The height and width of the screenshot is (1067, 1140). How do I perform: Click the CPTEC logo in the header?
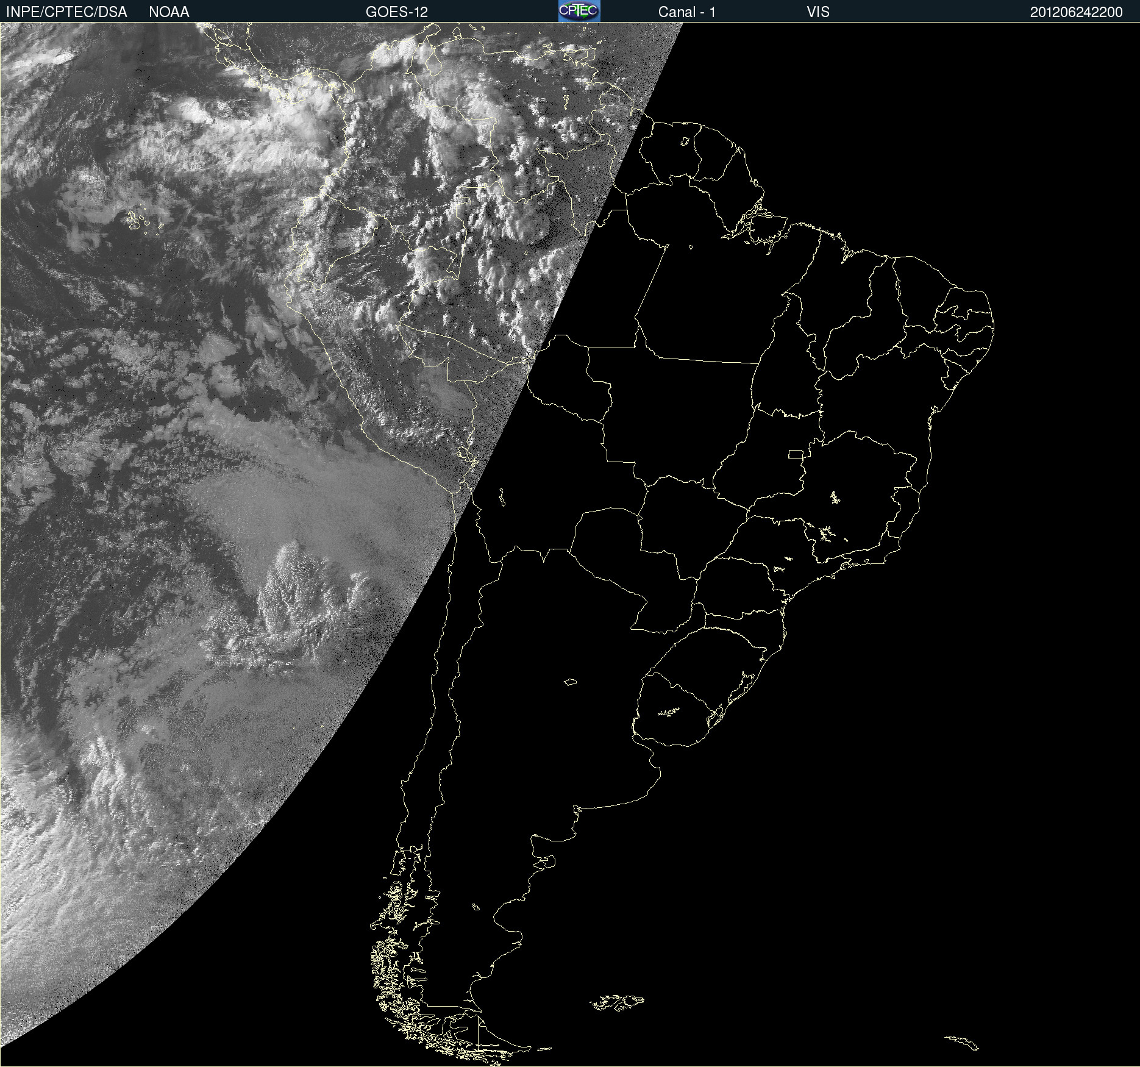click(579, 11)
